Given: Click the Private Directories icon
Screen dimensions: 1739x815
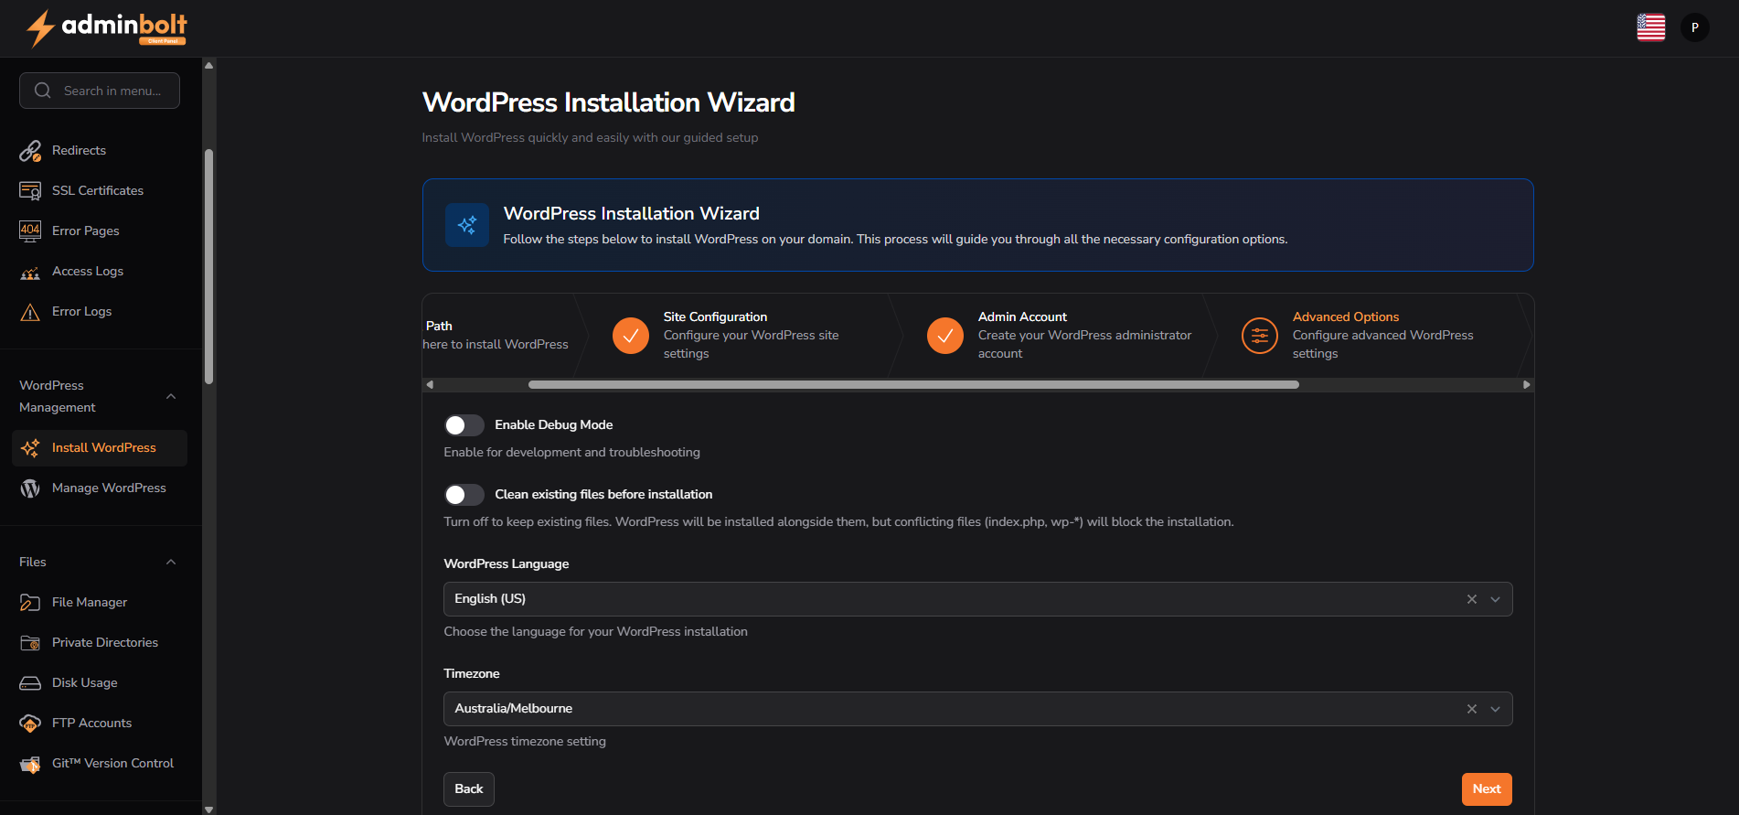Looking at the screenshot, I should (x=30, y=643).
